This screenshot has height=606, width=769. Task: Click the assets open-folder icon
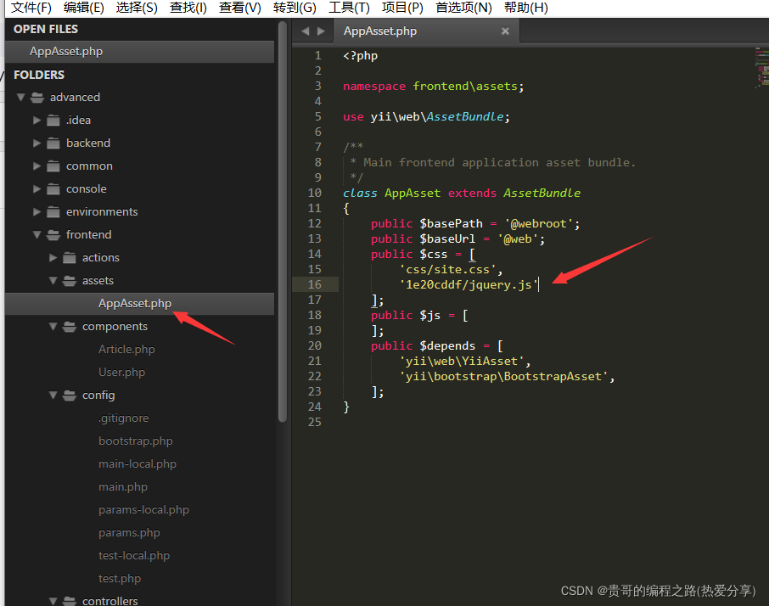point(69,280)
